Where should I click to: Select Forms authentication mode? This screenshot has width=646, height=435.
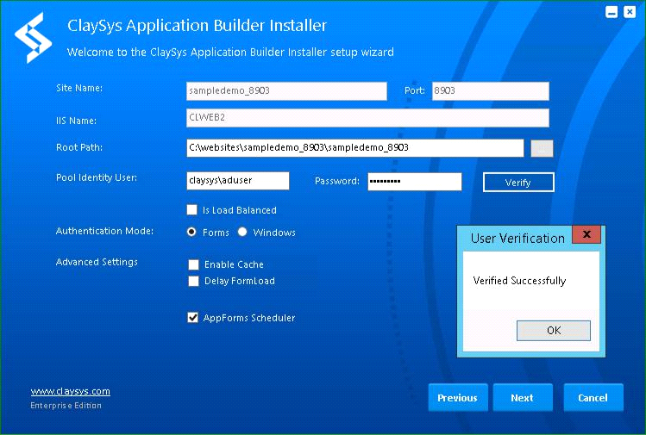(191, 232)
